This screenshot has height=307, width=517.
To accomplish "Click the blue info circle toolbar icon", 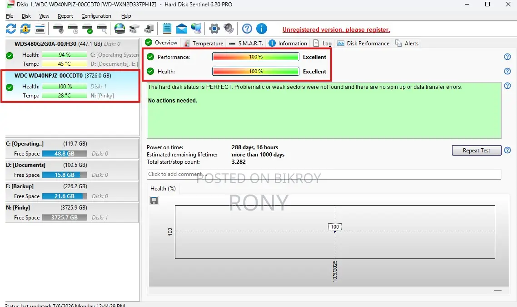I will (262, 29).
